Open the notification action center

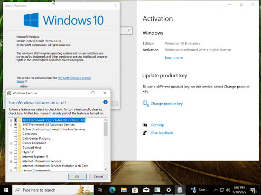253,190
